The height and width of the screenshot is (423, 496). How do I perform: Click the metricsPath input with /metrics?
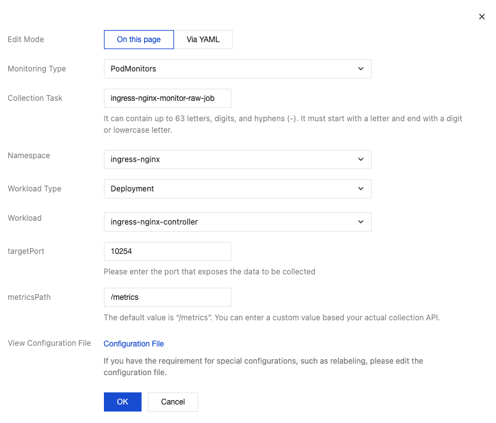167,297
